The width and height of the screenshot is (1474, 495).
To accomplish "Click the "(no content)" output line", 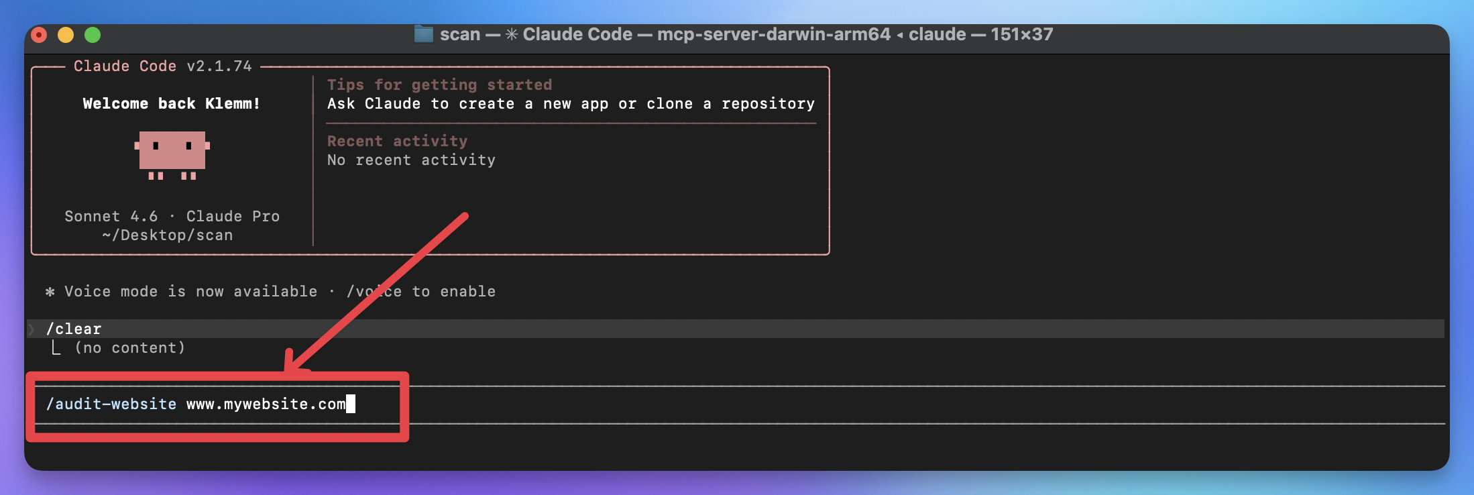I will [129, 348].
